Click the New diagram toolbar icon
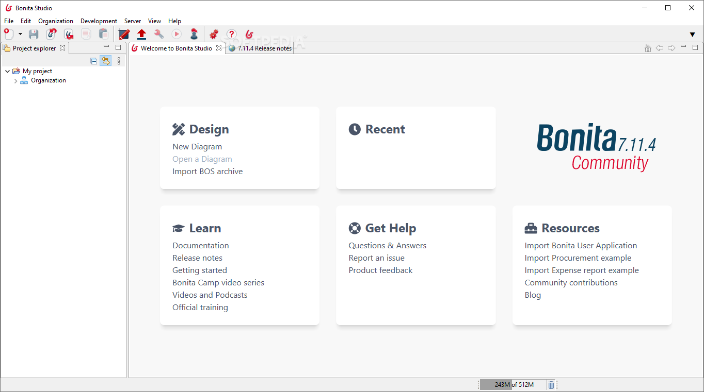The width and height of the screenshot is (704, 392). [x=9, y=34]
